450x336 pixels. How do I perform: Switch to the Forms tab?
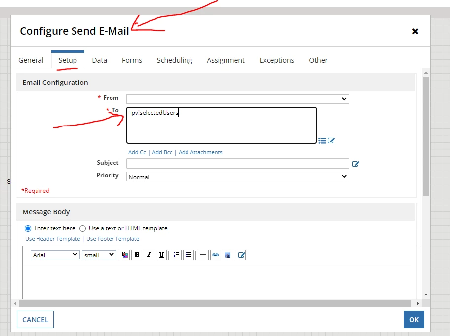point(132,60)
